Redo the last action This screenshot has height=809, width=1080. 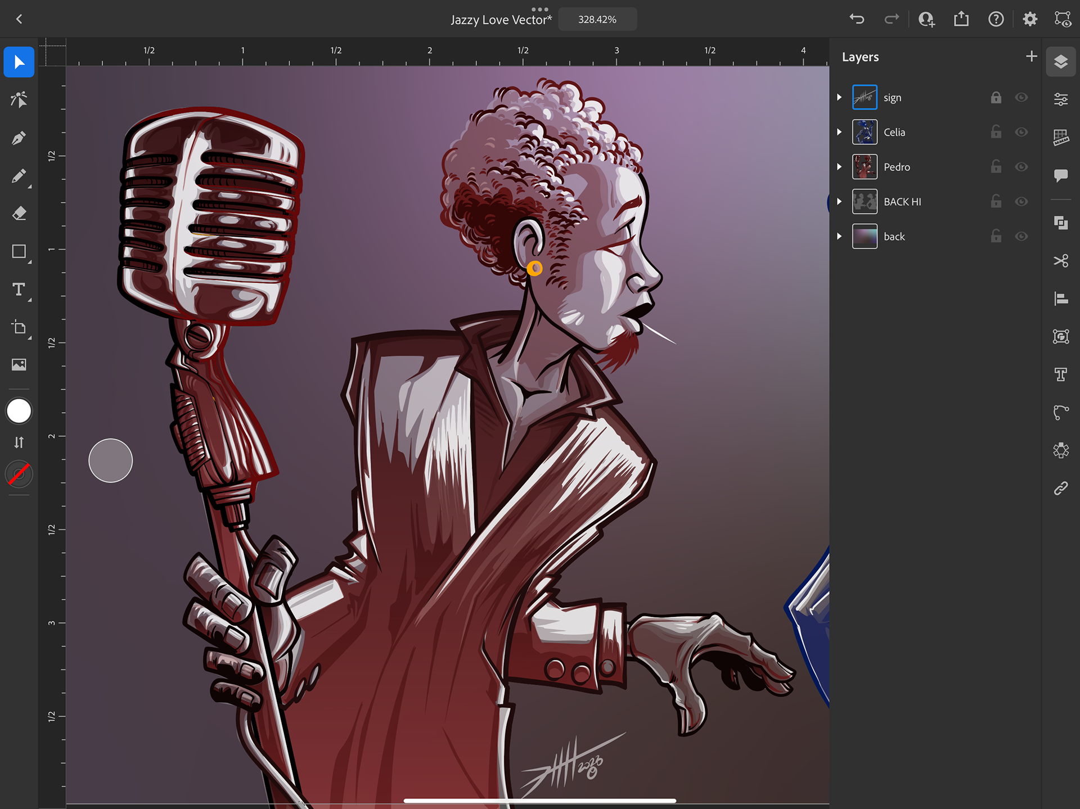click(892, 19)
